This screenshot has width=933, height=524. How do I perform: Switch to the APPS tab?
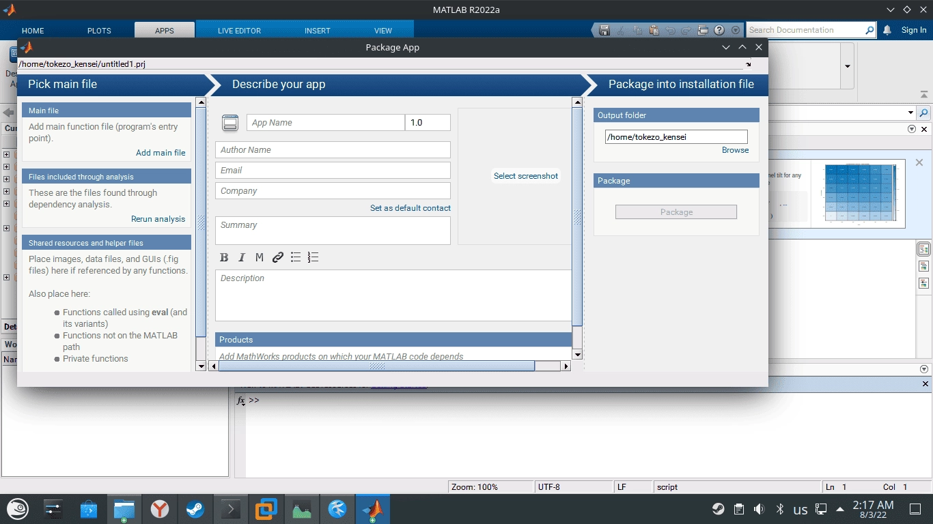(x=165, y=31)
